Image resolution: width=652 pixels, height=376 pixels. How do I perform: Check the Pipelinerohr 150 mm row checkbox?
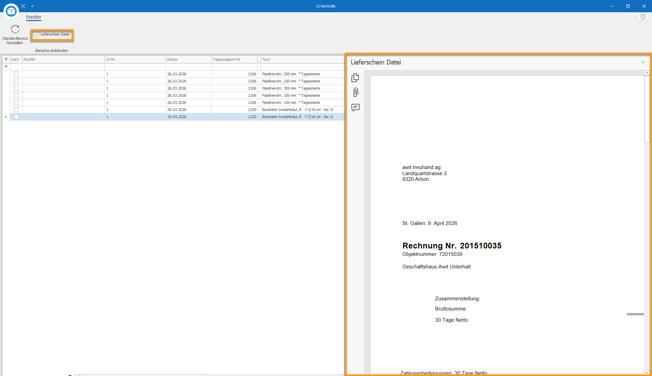(16, 102)
